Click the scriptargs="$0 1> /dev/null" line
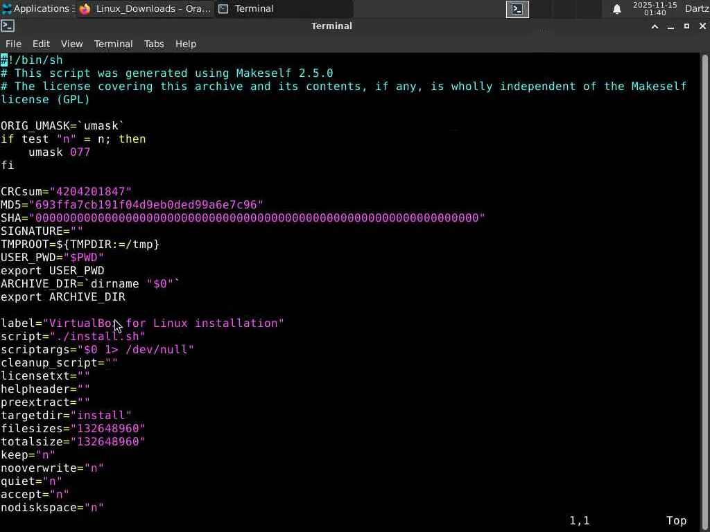Viewport: 710px width, 532px height. pyautogui.click(x=97, y=349)
